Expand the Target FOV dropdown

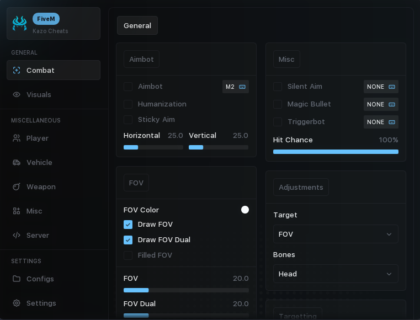coord(336,234)
